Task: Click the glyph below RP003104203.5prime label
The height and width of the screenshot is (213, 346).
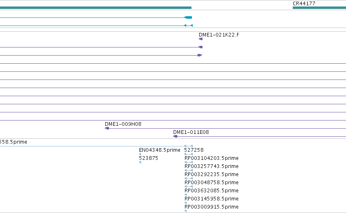Action: [188, 162]
